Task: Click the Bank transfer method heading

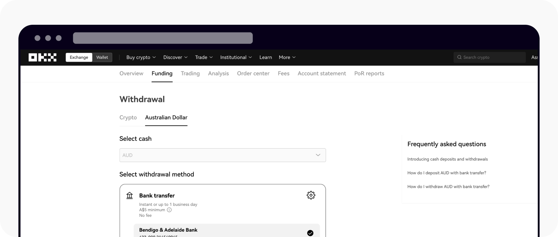Action: [x=157, y=196]
